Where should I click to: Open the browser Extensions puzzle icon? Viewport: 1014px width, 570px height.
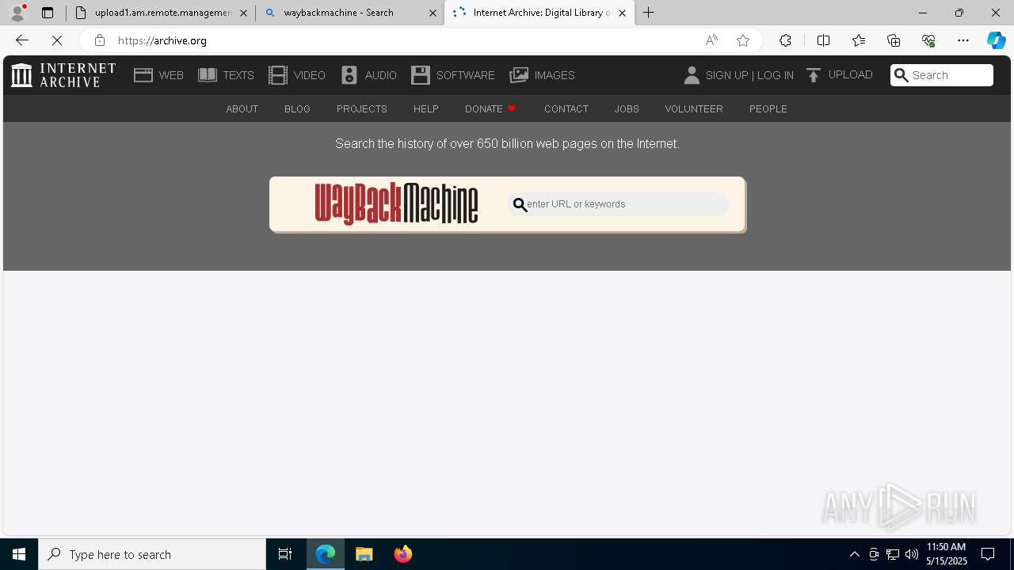[785, 40]
